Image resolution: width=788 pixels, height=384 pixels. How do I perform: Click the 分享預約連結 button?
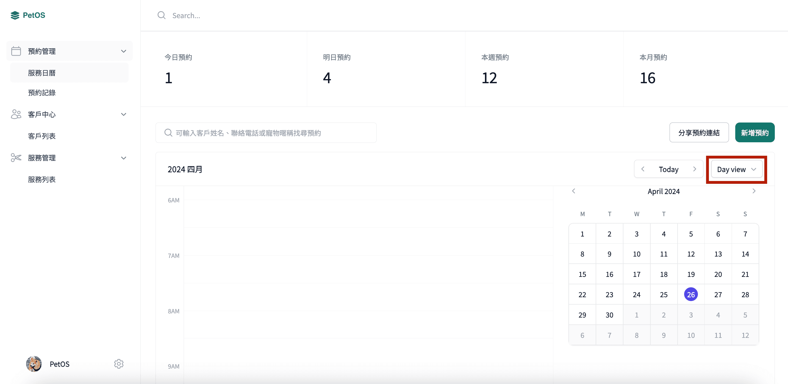[x=699, y=133]
